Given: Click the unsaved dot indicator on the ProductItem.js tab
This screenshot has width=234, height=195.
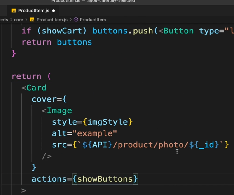Looking at the screenshot, I should coord(54,11).
